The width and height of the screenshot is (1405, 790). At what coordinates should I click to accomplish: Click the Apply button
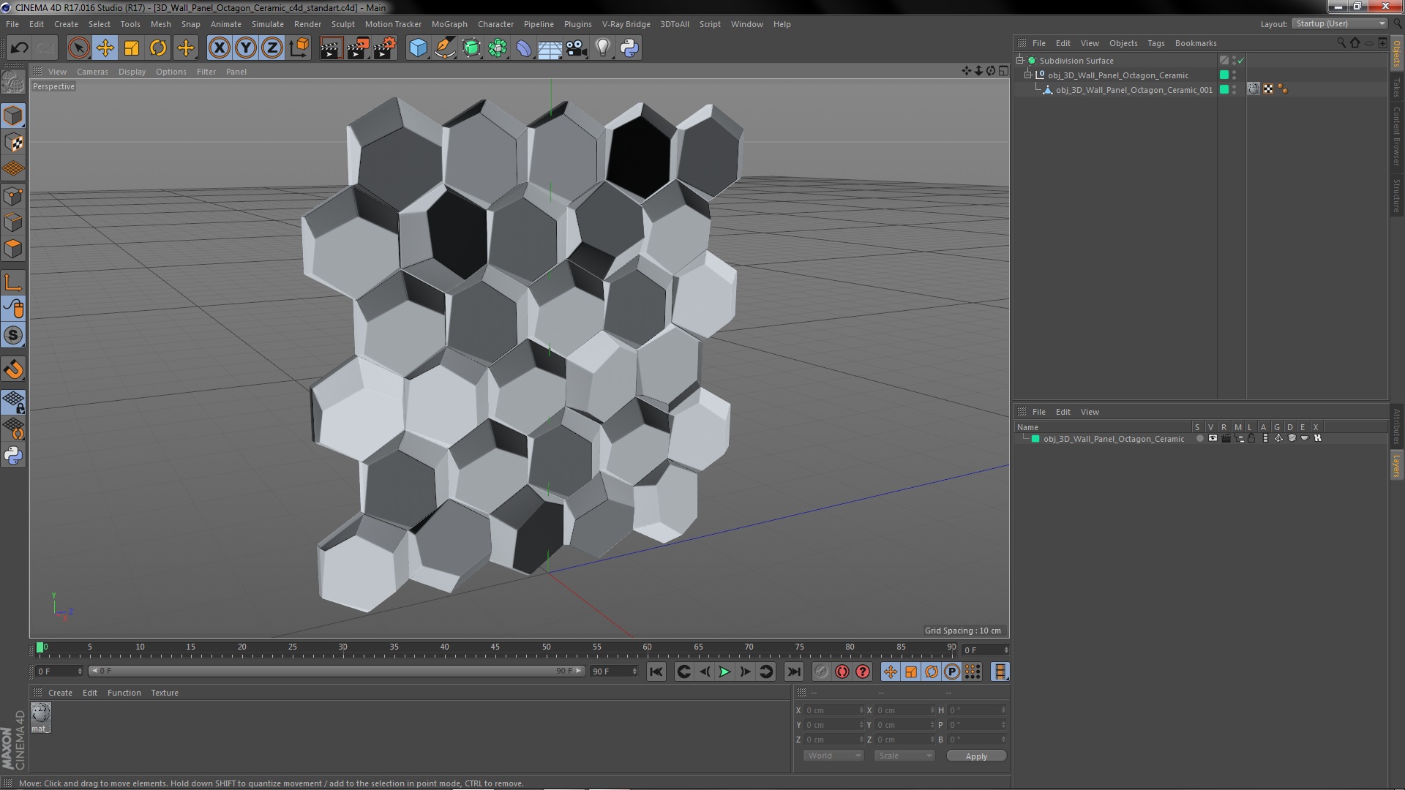click(x=976, y=756)
